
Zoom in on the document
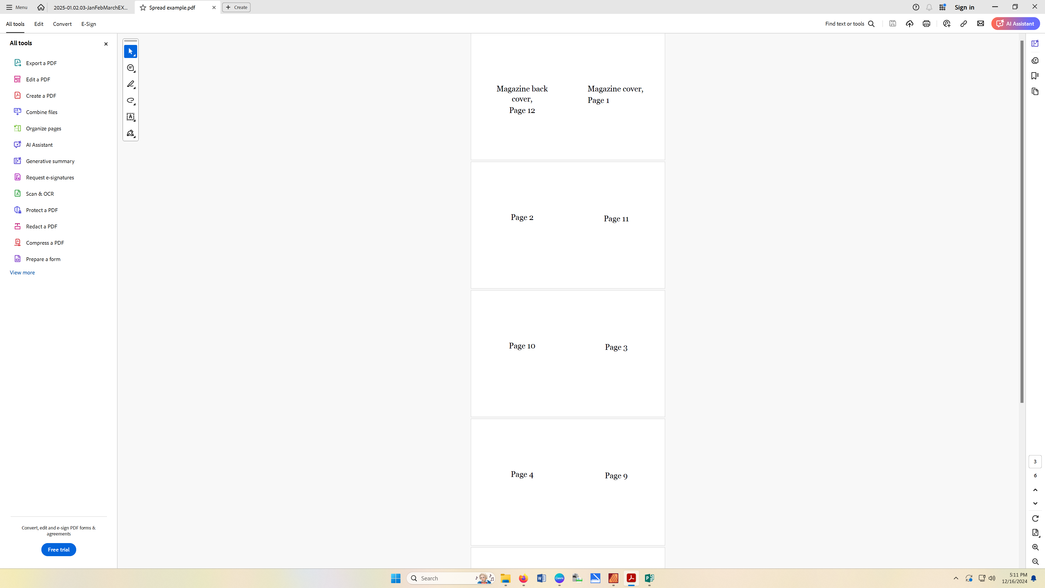(1035, 547)
